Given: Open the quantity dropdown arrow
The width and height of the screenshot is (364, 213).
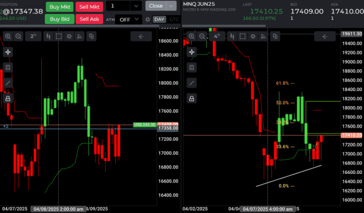Looking at the screenshot, I should coord(136,6).
